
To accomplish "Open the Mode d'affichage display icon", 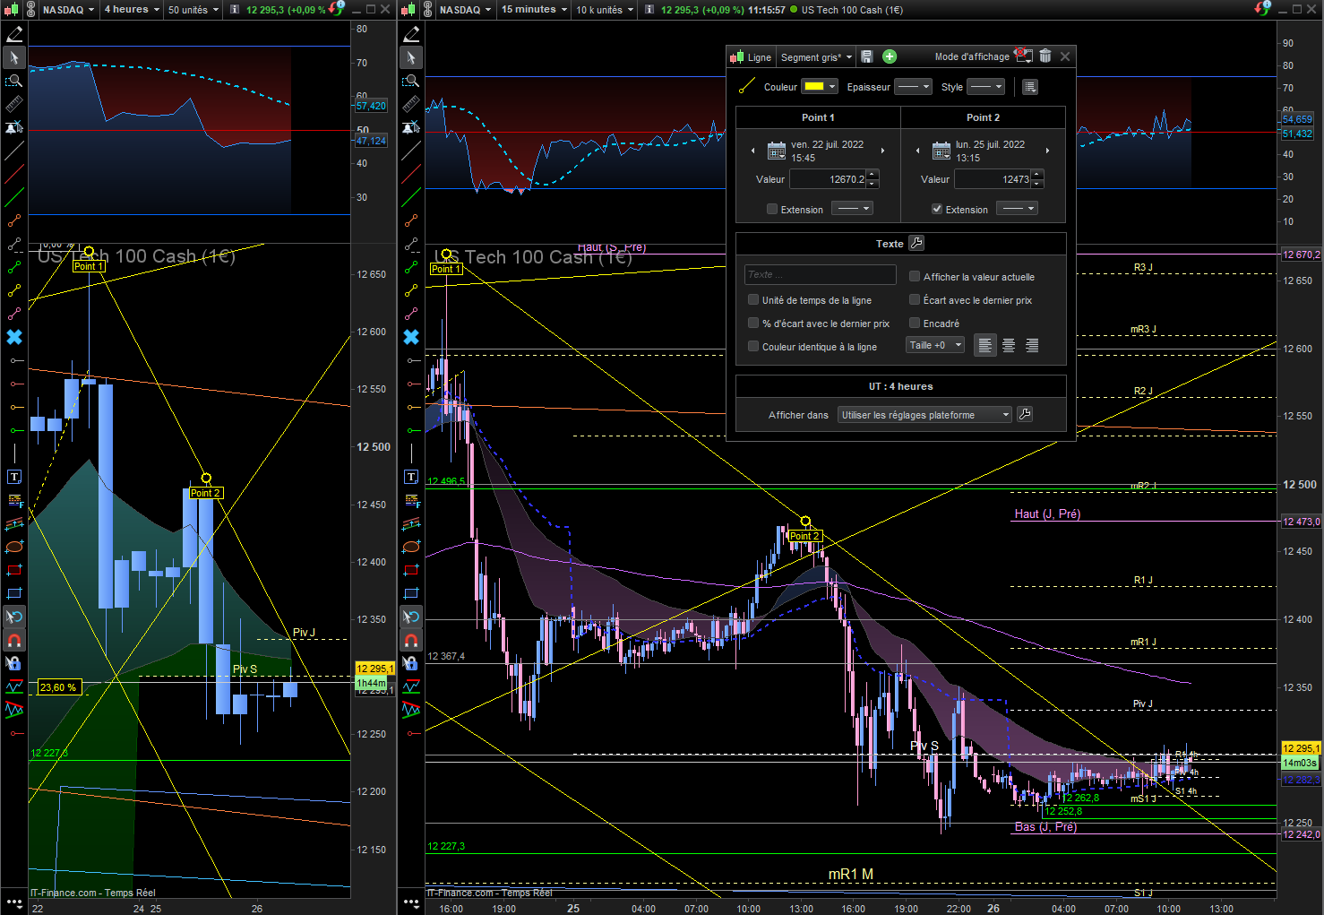I will pyautogui.click(x=1023, y=56).
